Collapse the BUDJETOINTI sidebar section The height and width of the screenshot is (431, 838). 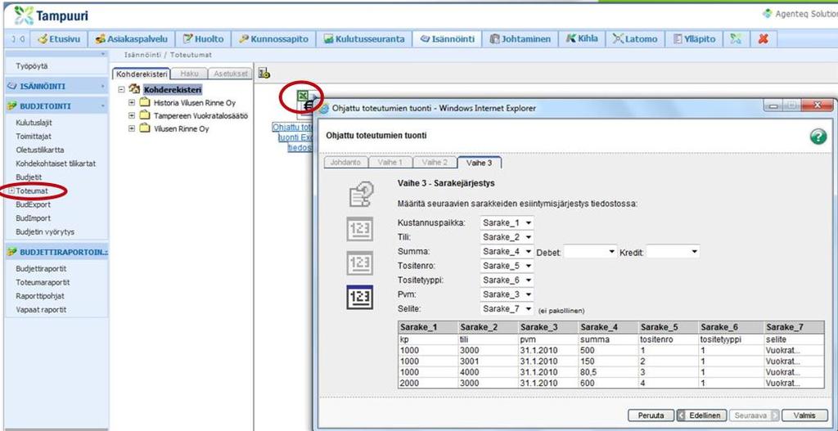coord(102,106)
